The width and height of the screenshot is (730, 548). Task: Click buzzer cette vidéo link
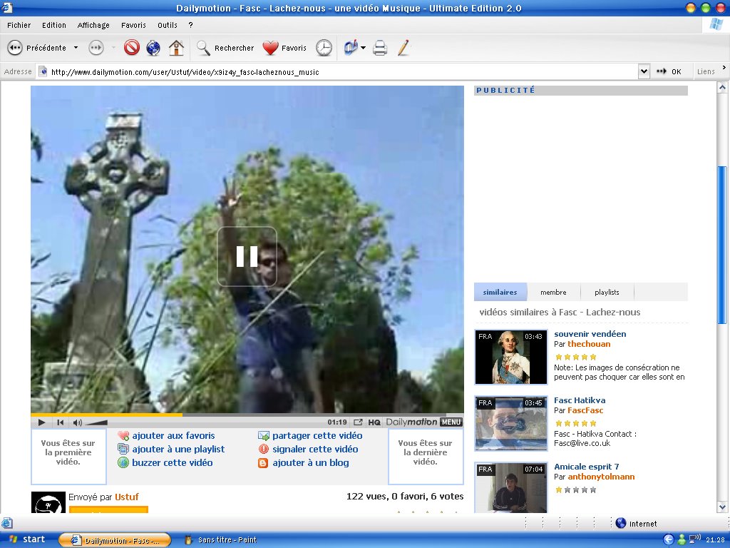[x=173, y=462]
